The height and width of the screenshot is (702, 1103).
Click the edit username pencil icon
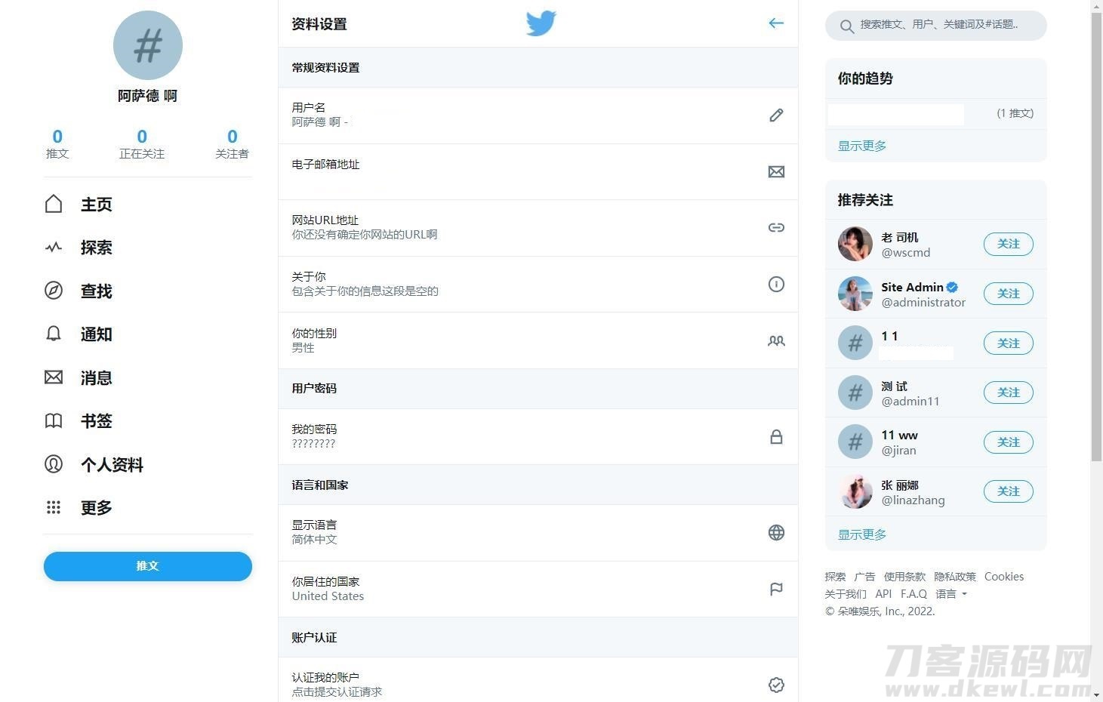(x=776, y=115)
